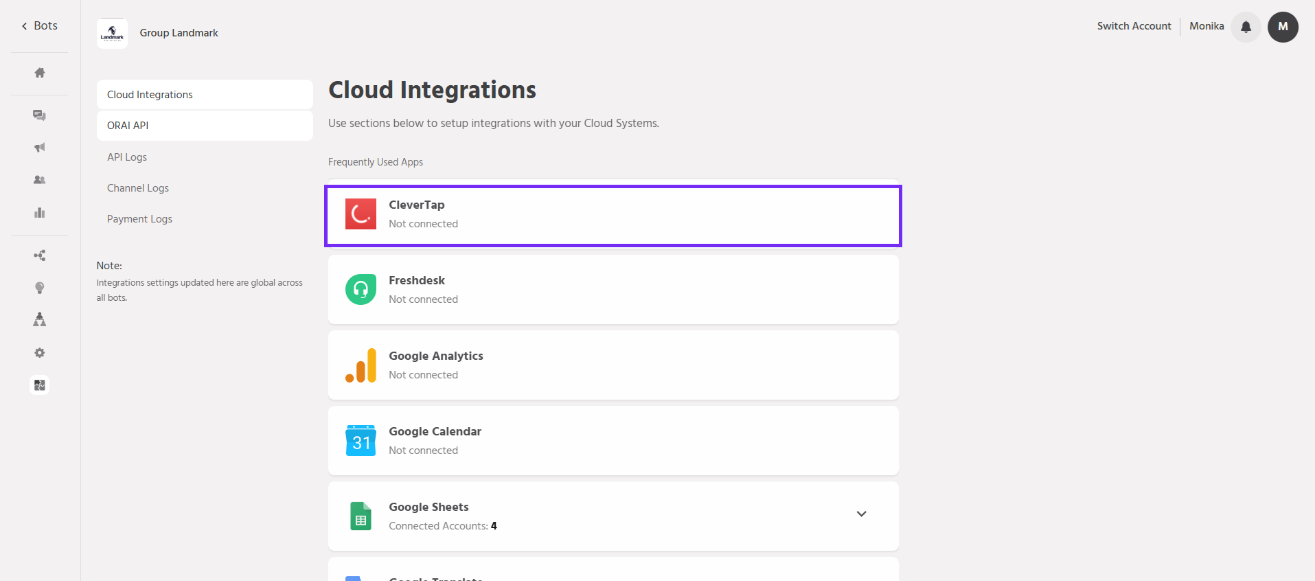This screenshot has height=581, width=1315.
Task: Select the ORAI API menu item
Action: pos(128,126)
